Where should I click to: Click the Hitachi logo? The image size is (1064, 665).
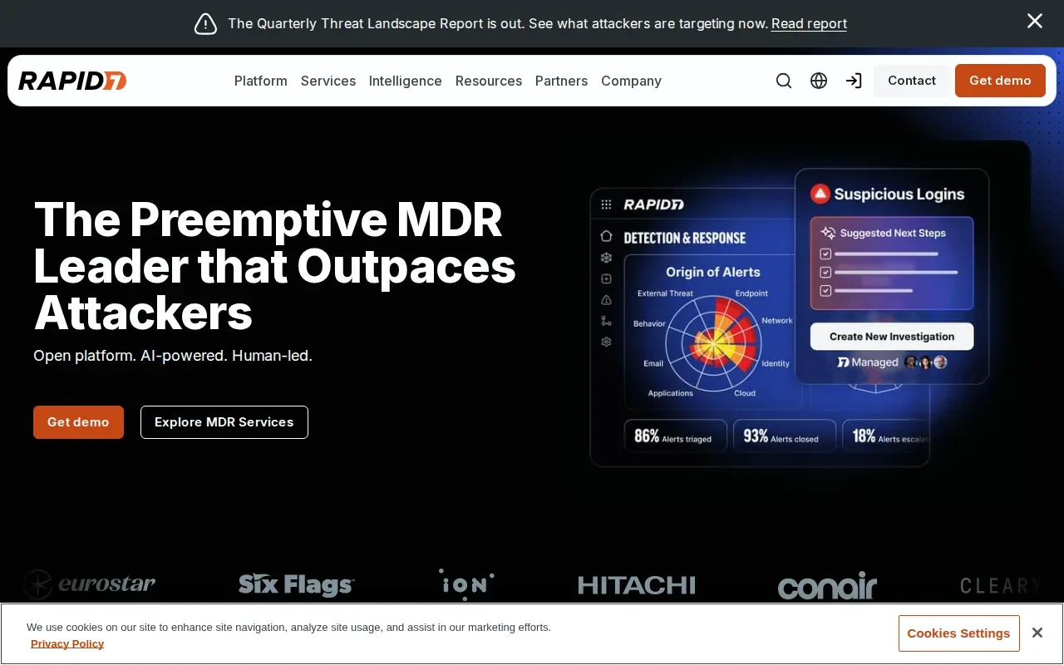pos(637,585)
